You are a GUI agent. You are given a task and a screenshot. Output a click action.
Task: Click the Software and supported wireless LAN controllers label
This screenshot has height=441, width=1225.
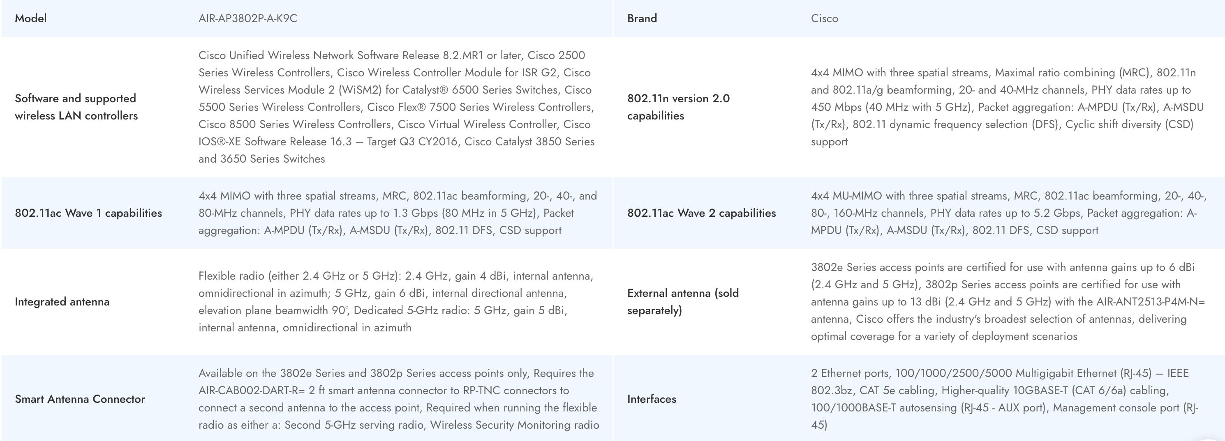(x=76, y=107)
